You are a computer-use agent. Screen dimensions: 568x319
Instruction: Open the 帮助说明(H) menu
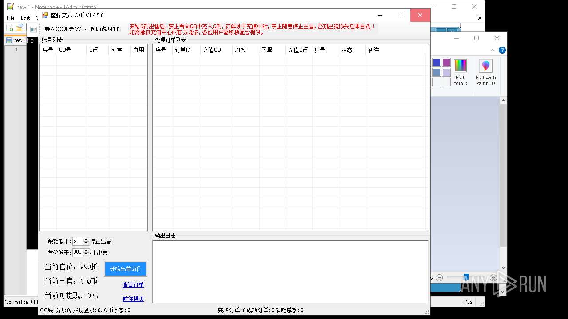(105, 29)
